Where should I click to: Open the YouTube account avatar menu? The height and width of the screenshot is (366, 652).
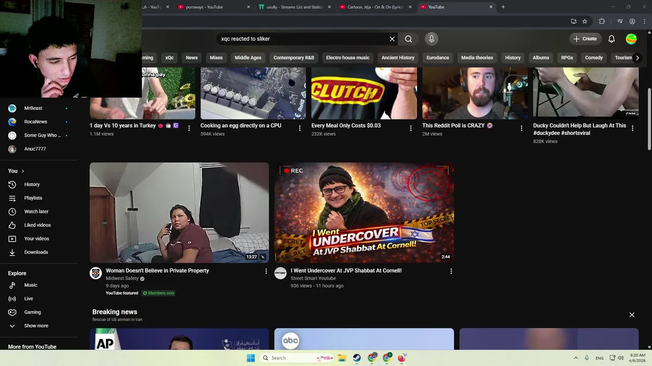click(631, 39)
